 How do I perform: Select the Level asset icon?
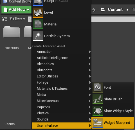coord(38,13)
